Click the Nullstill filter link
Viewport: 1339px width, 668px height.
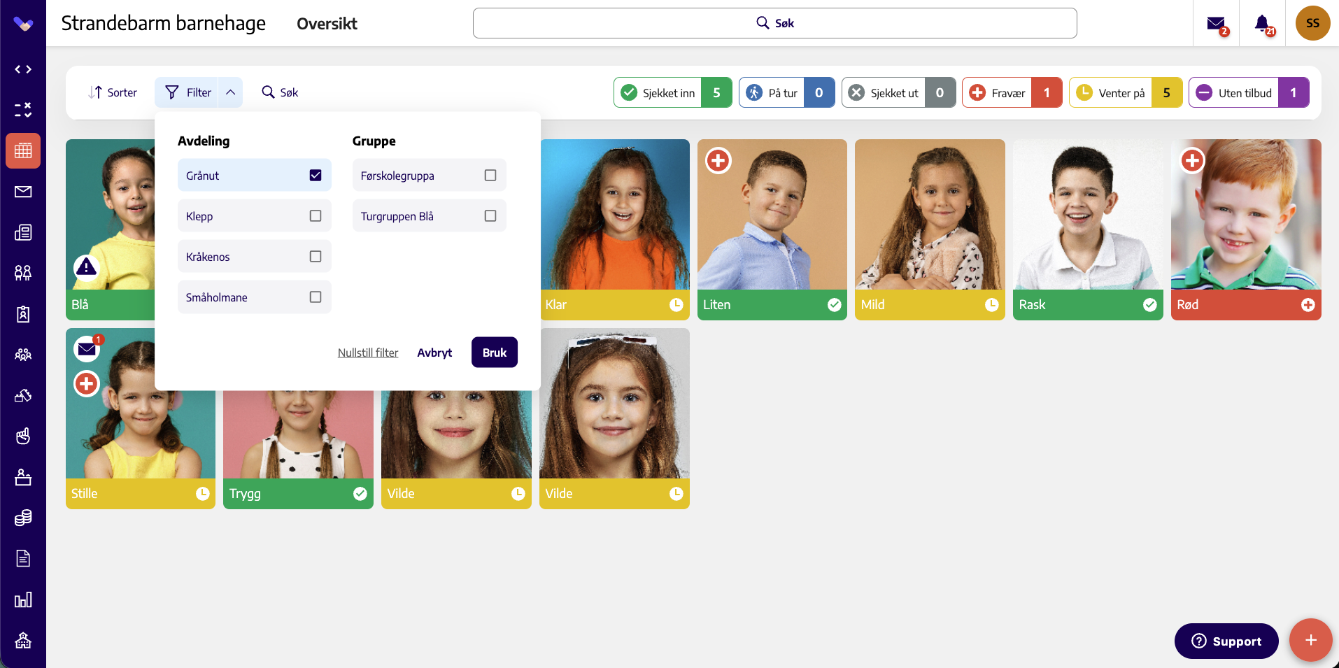pyautogui.click(x=368, y=353)
